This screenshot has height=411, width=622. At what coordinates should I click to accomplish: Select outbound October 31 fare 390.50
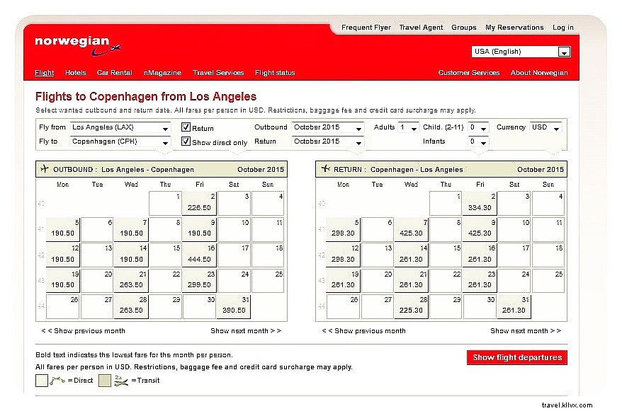pos(234,306)
